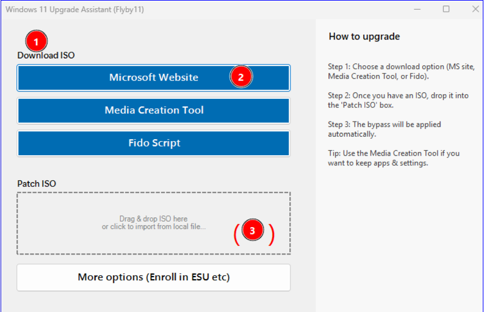Click the 'Step 2: Once you have an ISO' text
This screenshot has width=484, height=312.
[398, 100]
